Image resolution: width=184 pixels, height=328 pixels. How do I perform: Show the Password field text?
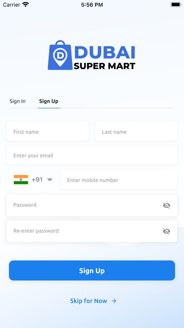pos(166,205)
